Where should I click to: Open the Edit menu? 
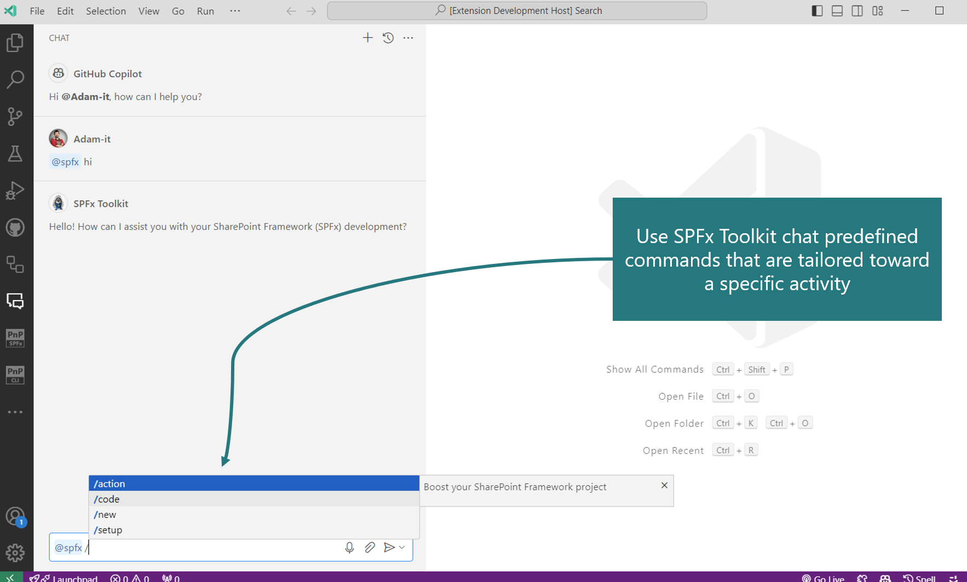[x=65, y=11]
